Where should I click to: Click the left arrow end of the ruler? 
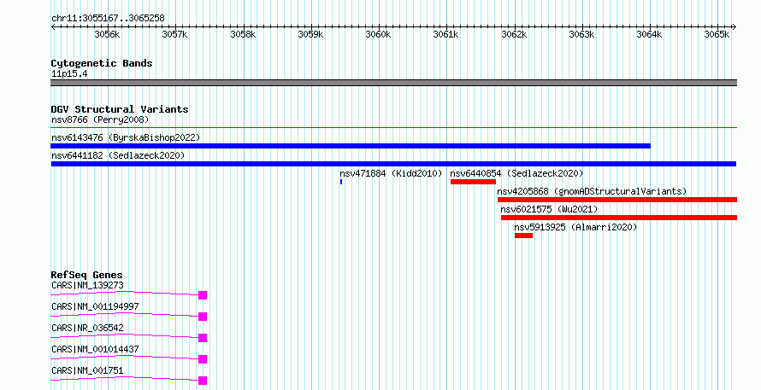tap(53, 27)
